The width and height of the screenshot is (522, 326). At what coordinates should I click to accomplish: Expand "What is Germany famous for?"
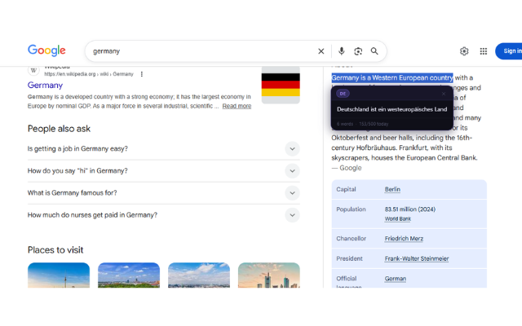pos(163,193)
